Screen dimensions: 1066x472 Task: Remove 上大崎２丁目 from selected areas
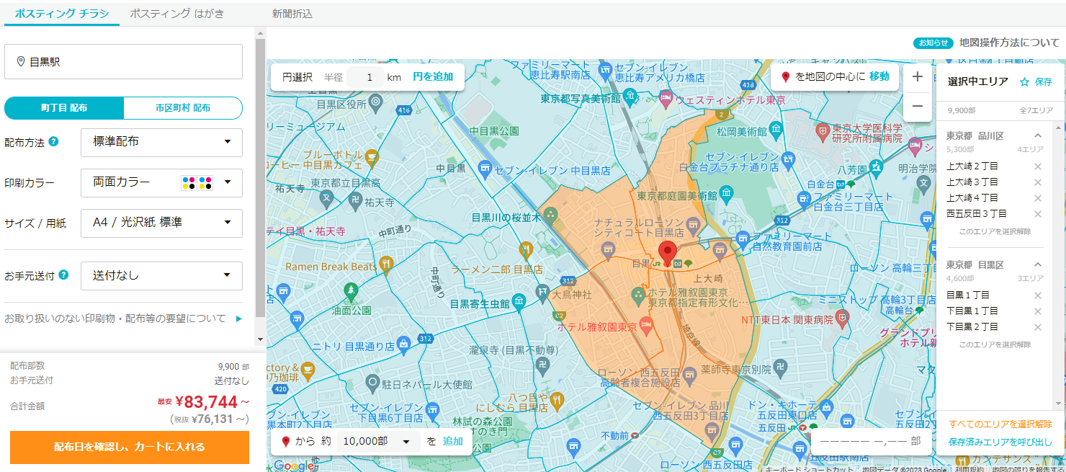tap(1037, 166)
